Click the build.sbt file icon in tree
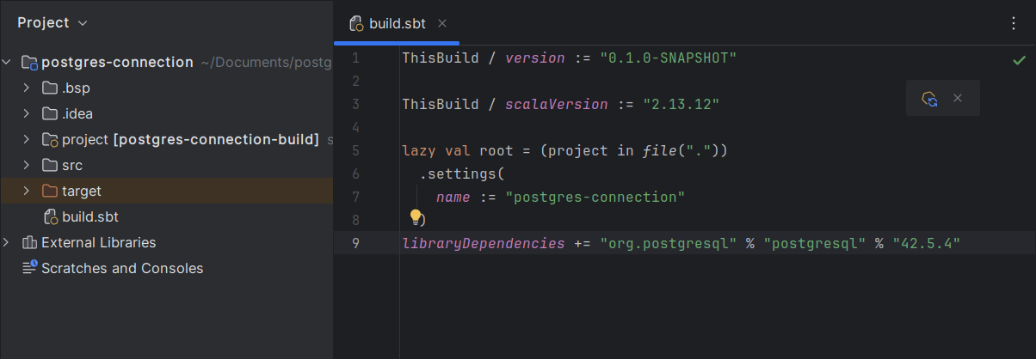Viewport: 1036px width, 359px height. click(x=50, y=216)
